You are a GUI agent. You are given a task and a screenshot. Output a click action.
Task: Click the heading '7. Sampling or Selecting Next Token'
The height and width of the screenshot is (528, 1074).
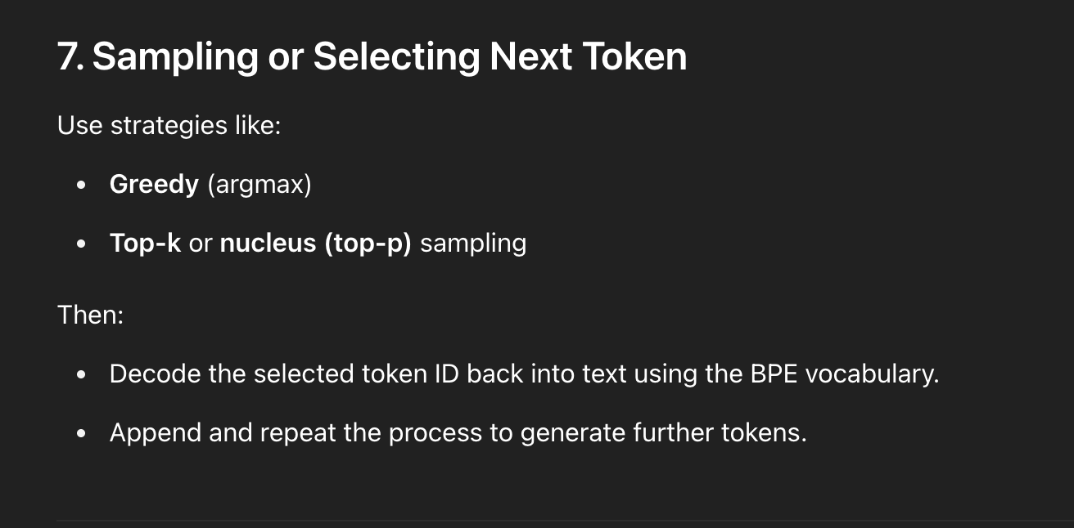click(372, 57)
